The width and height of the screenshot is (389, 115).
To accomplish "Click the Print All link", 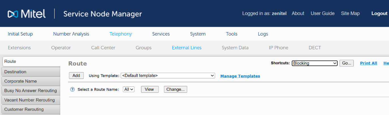I will [368, 63].
